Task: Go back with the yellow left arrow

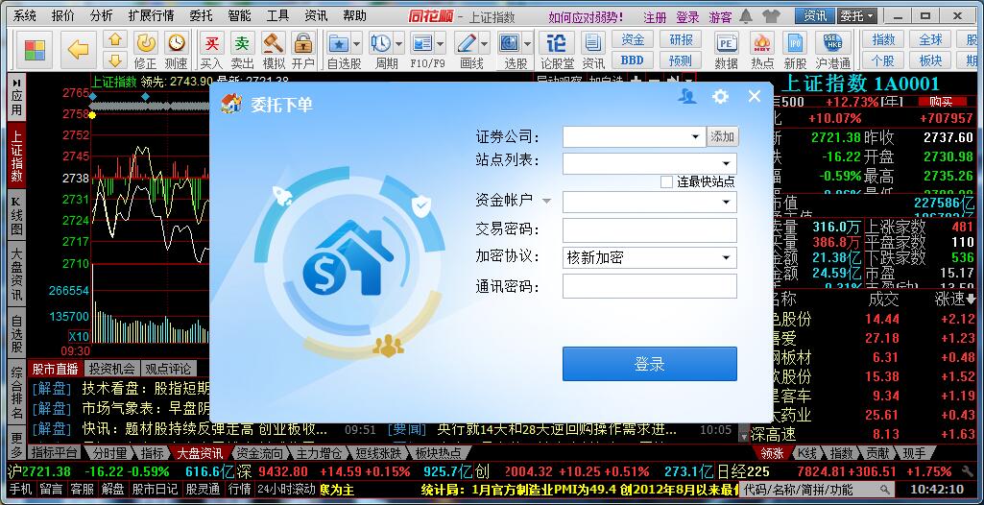Action: 79,50
